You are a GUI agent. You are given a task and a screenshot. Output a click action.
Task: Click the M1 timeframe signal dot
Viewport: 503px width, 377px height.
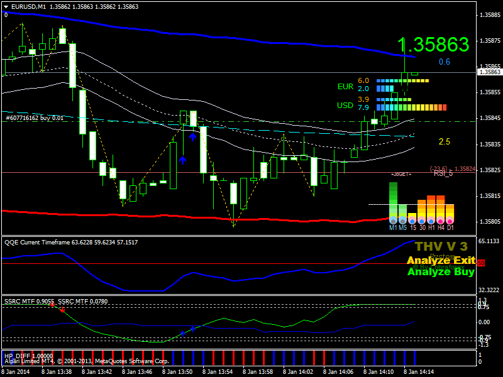(x=393, y=221)
